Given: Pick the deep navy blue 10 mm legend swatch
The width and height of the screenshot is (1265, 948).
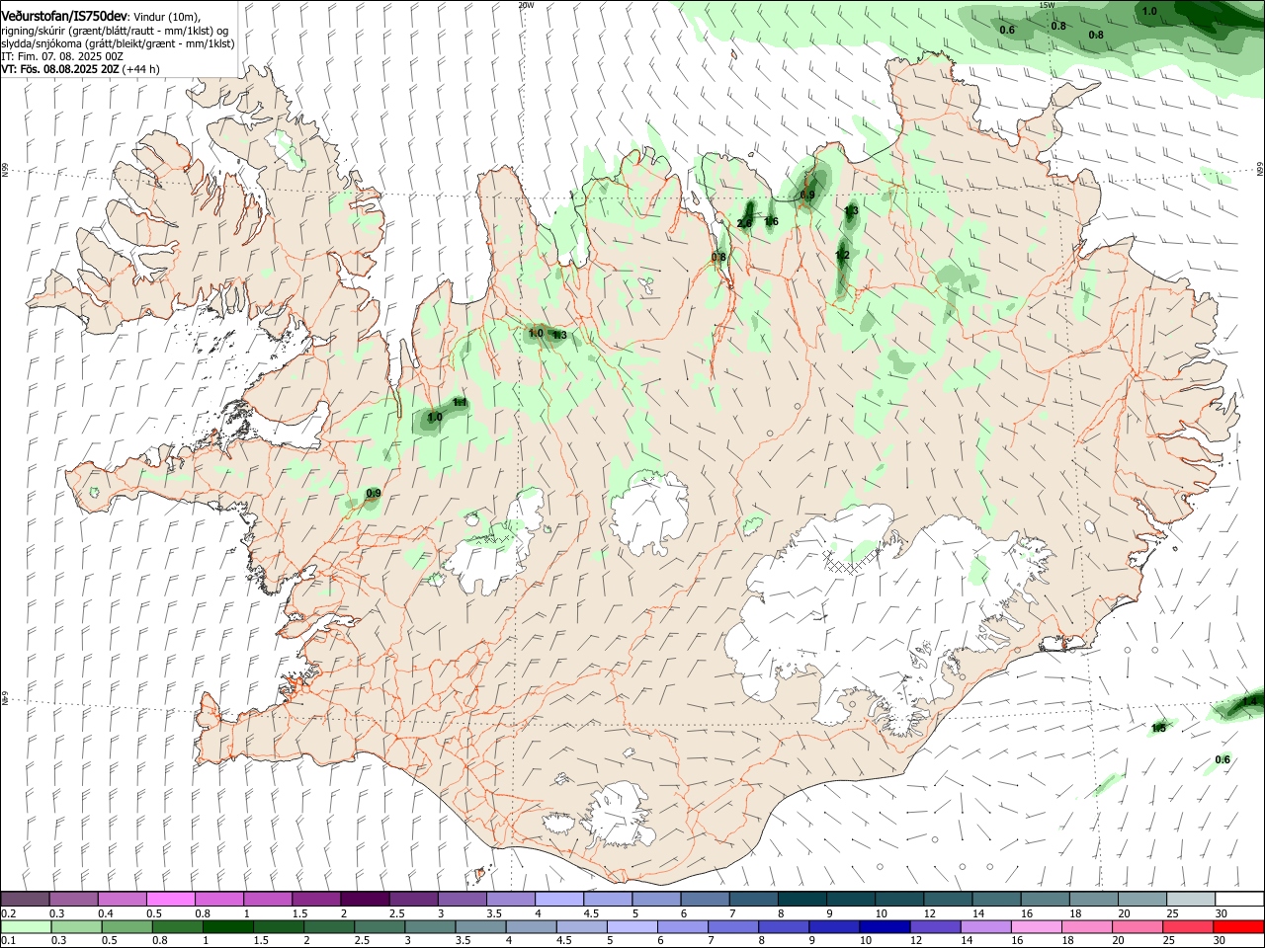Looking at the screenshot, I should tap(884, 927).
